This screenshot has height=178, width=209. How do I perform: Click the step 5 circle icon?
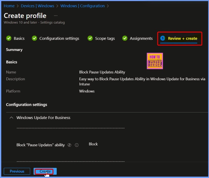(x=163, y=38)
